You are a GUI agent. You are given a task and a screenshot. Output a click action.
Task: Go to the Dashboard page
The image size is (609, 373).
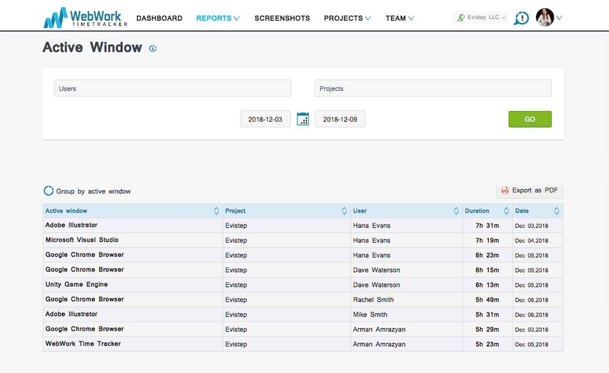point(159,18)
